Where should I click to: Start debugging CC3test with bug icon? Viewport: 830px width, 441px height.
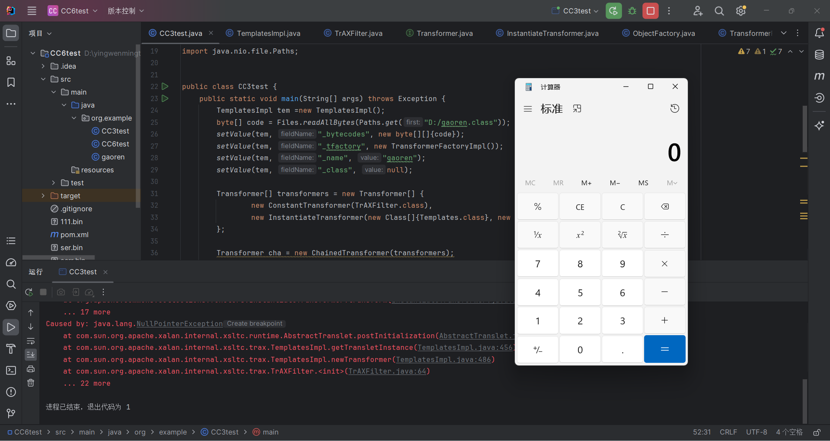(632, 11)
